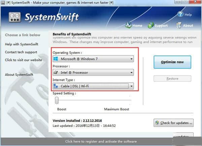Click Benefits of SystemSwift heading

pyautogui.click(x=72, y=34)
